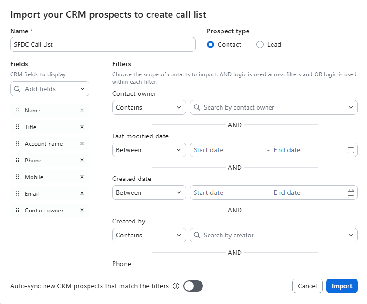The height and width of the screenshot is (304, 367).
Task: Click the Cancel button
Action: (307, 286)
